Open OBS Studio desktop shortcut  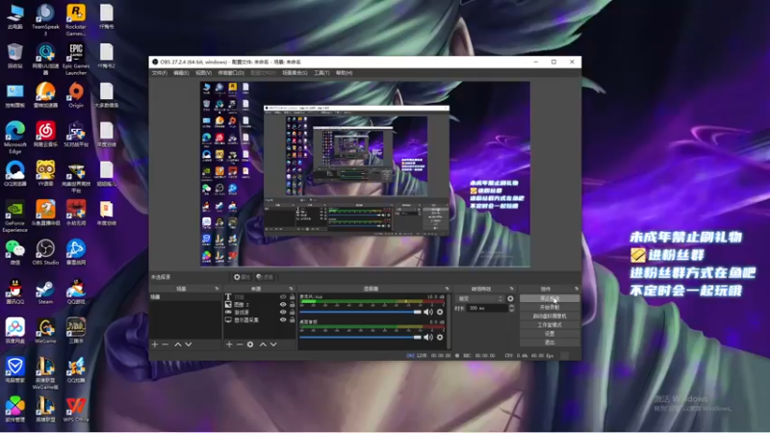45,249
